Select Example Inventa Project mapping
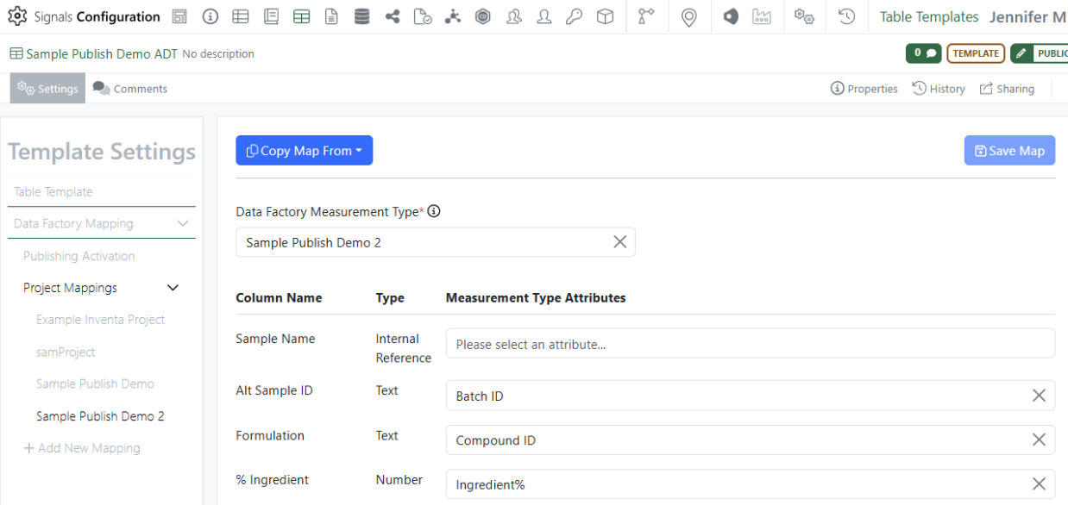The width and height of the screenshot is (1068, 505). [100, 320]
